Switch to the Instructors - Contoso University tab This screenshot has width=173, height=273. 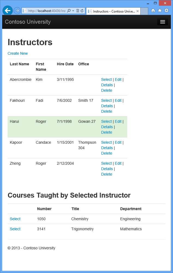coord(114,11)
